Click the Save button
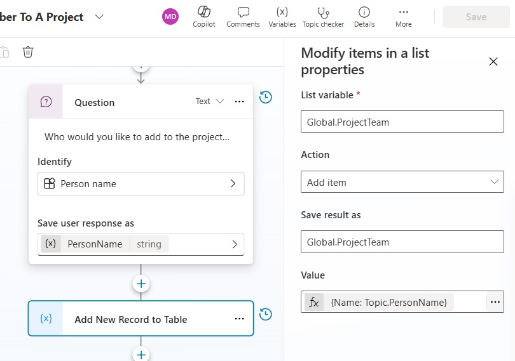 pyautogui.click(x=476, y=16)
